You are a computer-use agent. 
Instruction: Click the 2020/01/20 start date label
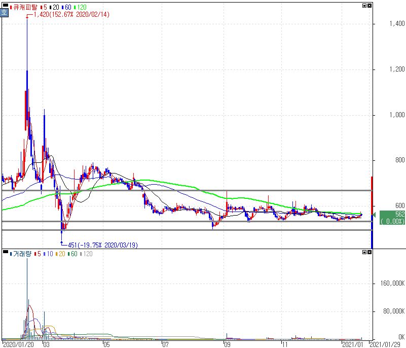(18, 344)
